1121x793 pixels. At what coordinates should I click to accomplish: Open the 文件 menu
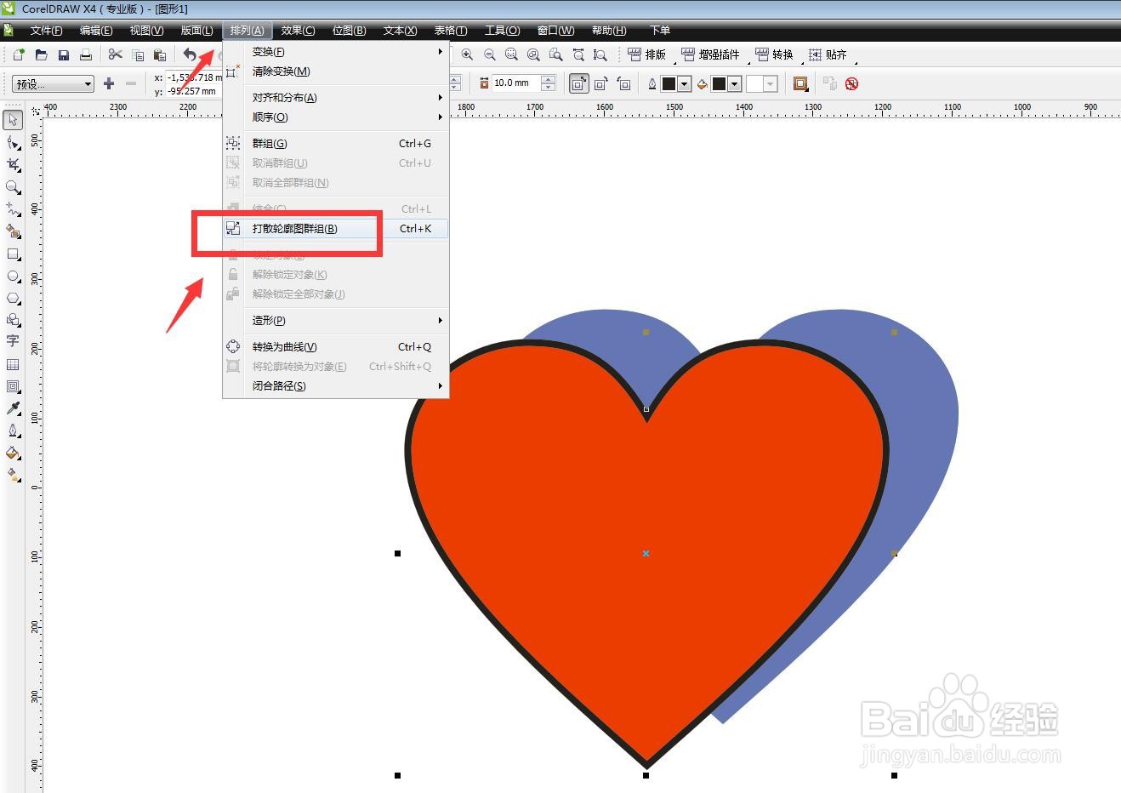(x=46, y=31)
